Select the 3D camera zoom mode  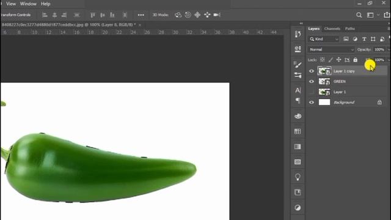[217, 15]
